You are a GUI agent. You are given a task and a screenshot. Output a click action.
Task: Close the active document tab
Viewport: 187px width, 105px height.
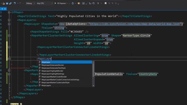5,9
